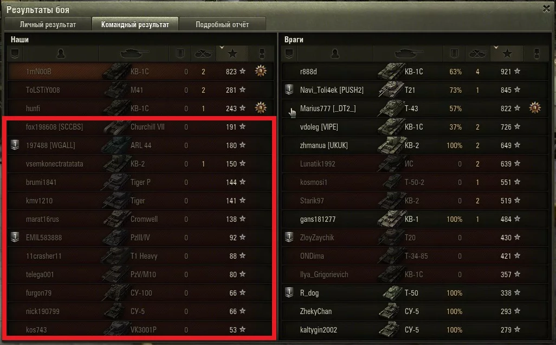Close the battle results window
Image resolution: width=556 pixels, height=345 pixels.
(546, 9)
